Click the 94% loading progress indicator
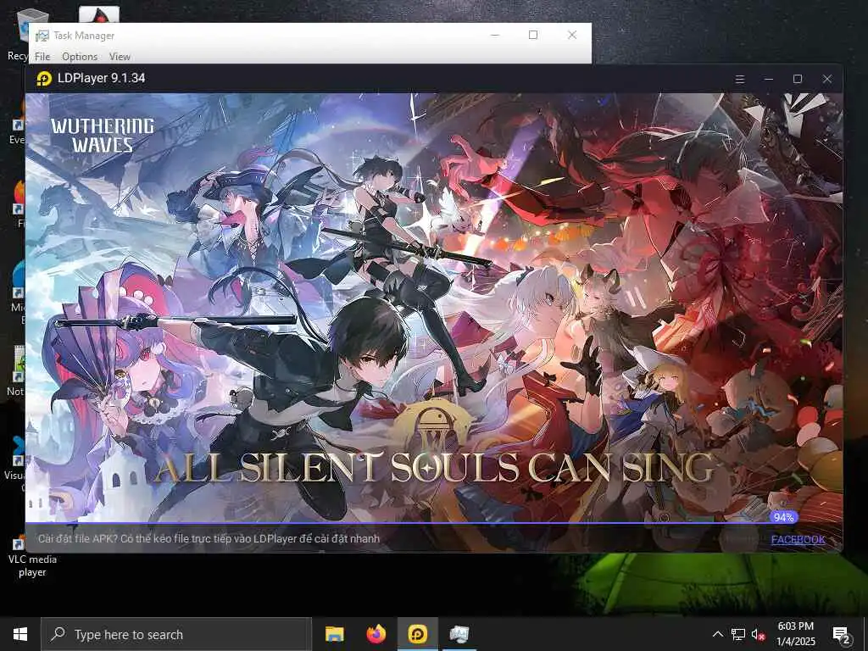Screen dimensions: 868x651 tap(783, 517)
